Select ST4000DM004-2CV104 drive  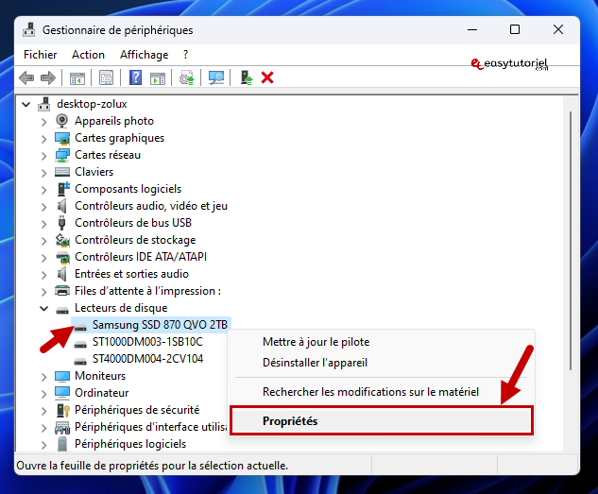tap(147, 359)
